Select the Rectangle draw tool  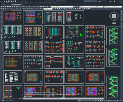tap(1, 18)
